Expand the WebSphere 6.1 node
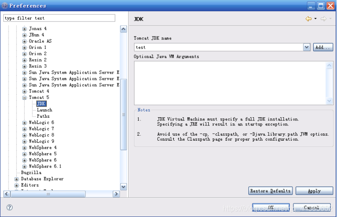337x217 pixels. point(24,167)
